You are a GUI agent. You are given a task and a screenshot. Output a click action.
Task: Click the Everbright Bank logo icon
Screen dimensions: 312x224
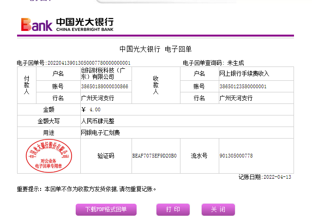36,24
